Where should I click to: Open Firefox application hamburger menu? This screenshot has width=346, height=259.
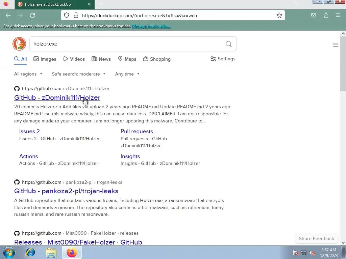tap(338, 16)
